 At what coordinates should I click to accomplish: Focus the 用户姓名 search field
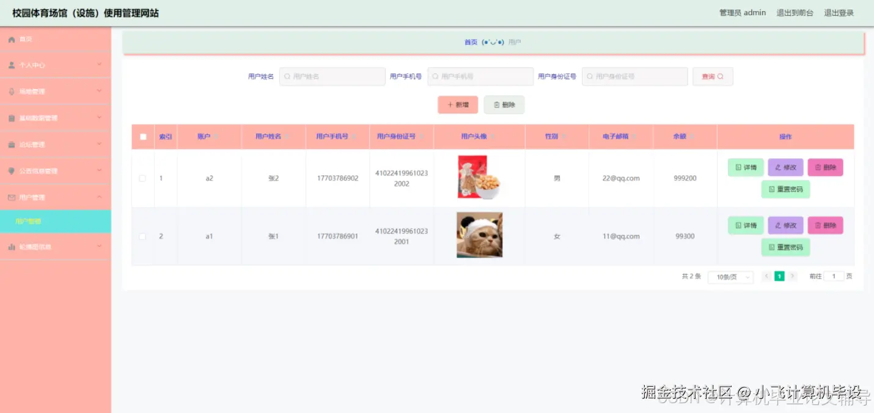click(x=332, y=76)
